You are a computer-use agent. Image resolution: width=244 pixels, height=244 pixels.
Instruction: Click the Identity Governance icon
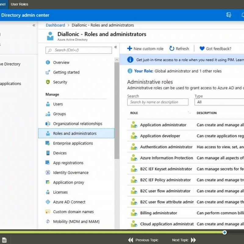click(48, 172)
